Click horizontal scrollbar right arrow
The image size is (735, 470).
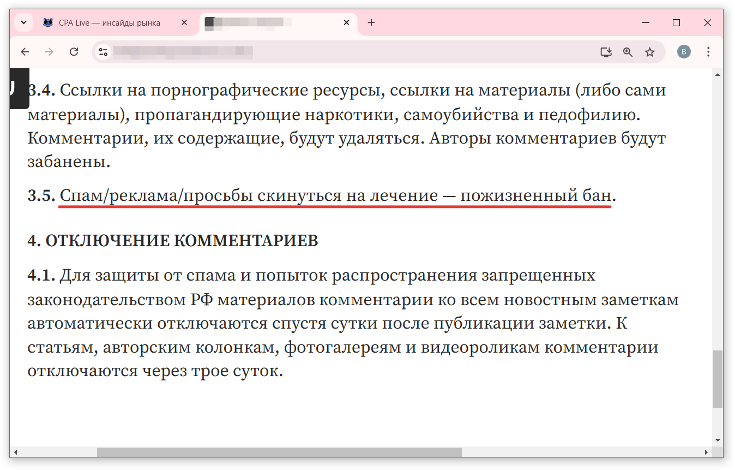(707, 453)
